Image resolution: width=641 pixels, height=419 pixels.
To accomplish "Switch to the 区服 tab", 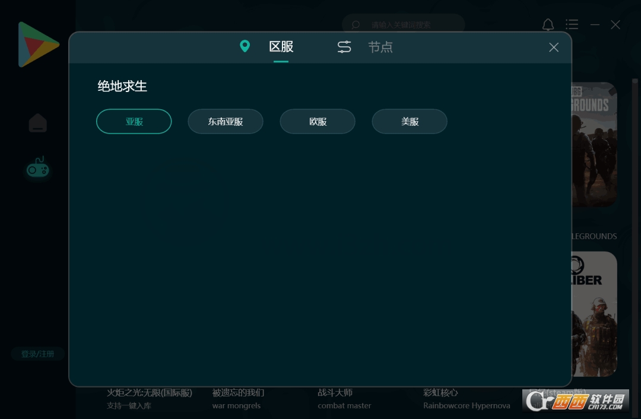I will (281, 47).
